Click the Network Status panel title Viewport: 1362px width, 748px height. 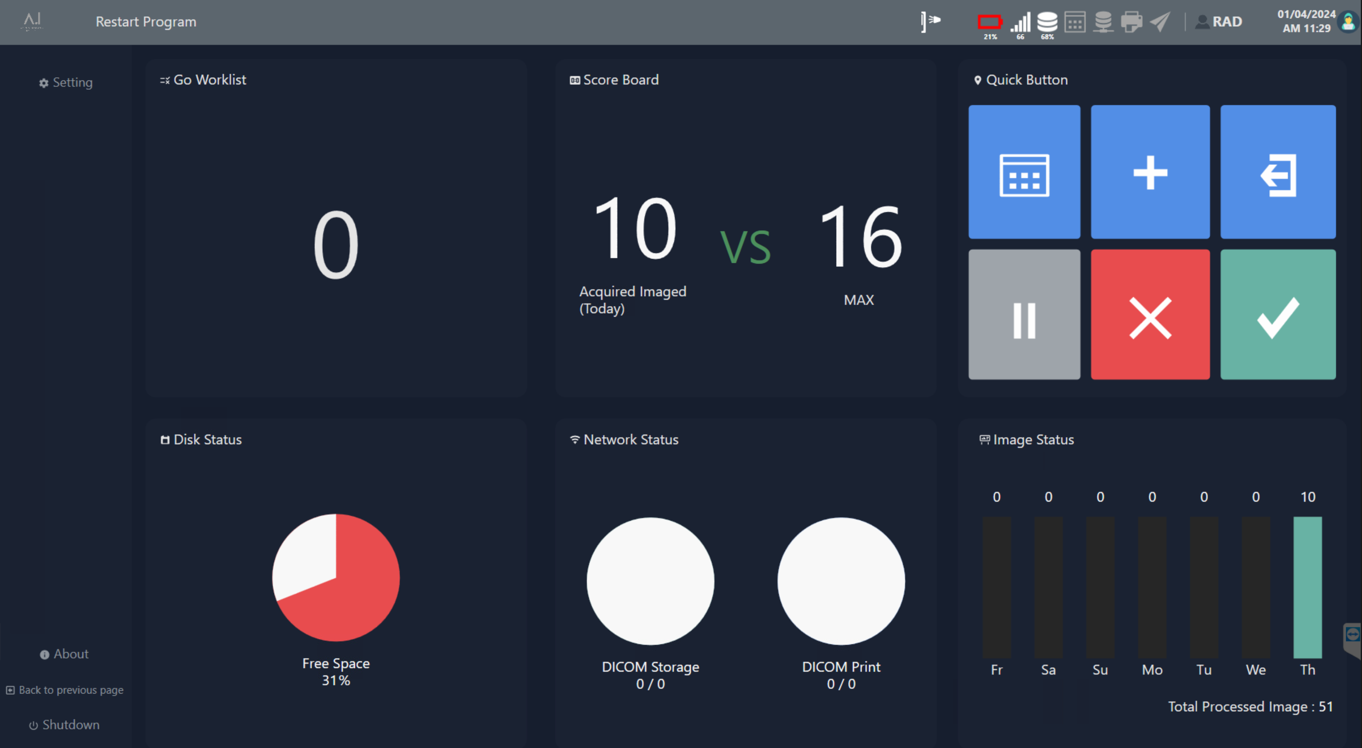point(624,440)
